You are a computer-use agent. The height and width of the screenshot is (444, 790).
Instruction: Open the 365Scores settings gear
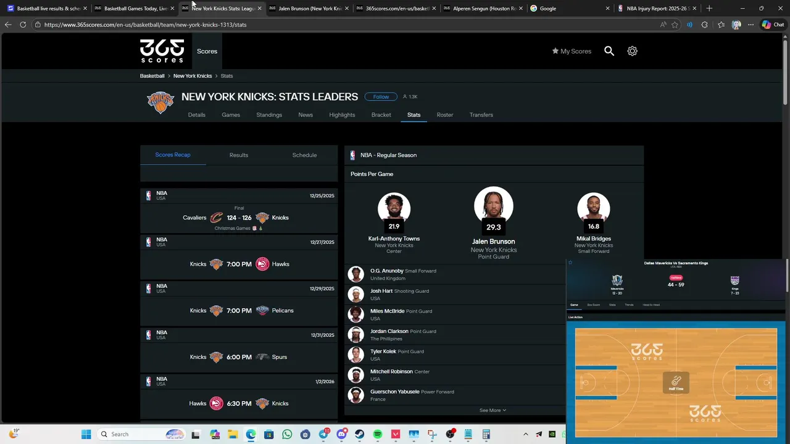coord(632,51)
